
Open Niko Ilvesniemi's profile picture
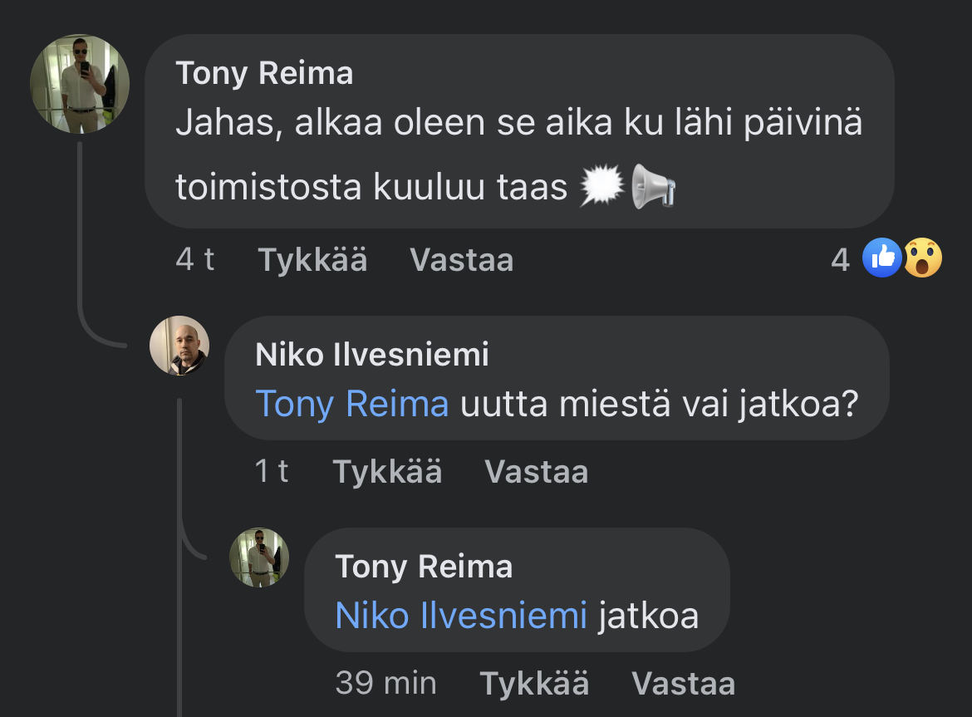[179, 346]
